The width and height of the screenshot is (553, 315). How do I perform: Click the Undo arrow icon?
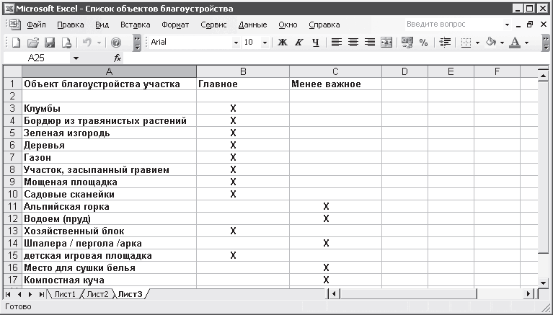[x=87, y=43]
